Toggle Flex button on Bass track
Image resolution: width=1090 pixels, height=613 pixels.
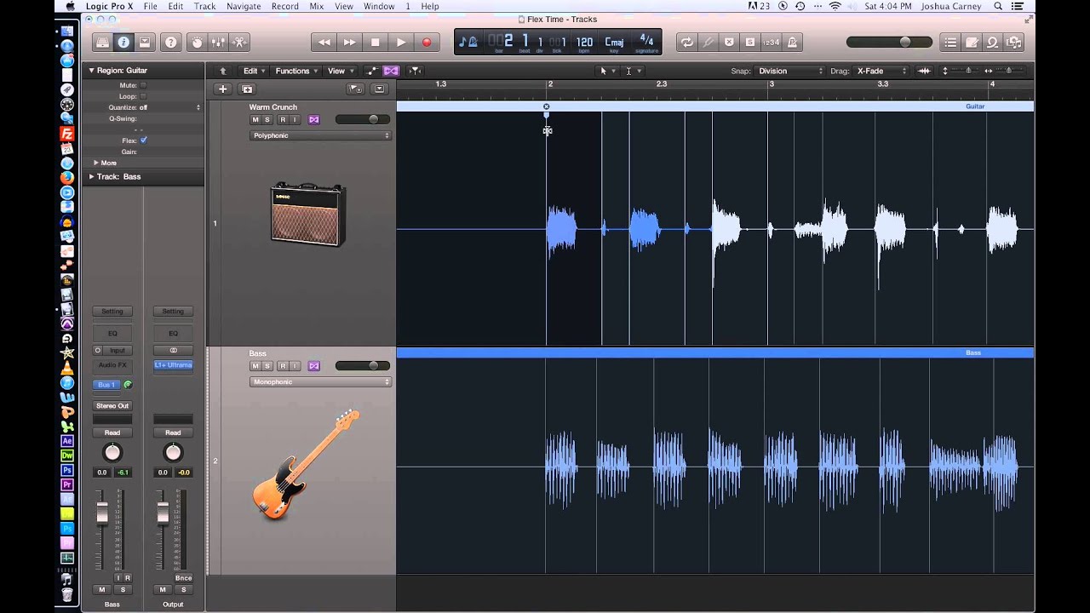tap(313, 366)
